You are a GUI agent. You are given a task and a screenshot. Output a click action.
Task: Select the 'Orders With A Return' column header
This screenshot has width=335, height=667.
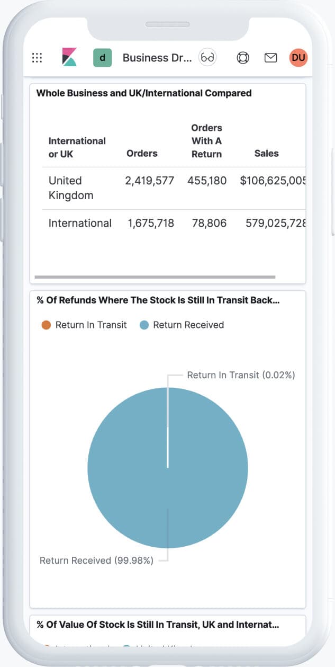pyautogui.click(x=207, y=141)
